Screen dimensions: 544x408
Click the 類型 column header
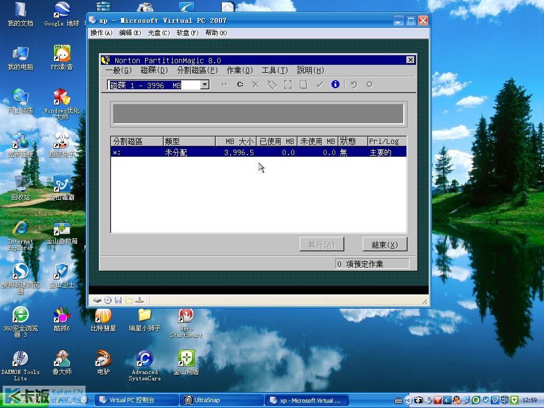pos(190,141)
